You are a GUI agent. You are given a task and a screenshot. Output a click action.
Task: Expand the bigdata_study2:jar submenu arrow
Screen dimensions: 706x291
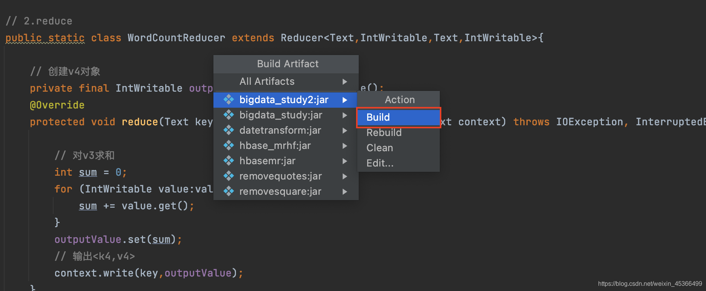click(345, 100)
